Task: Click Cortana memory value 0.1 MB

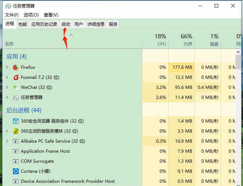Action: tap(185, 171)
